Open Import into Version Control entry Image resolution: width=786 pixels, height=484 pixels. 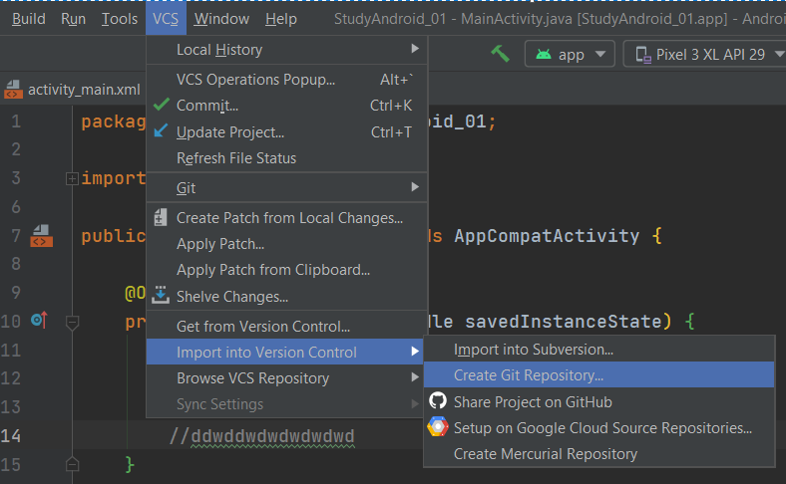286,353
